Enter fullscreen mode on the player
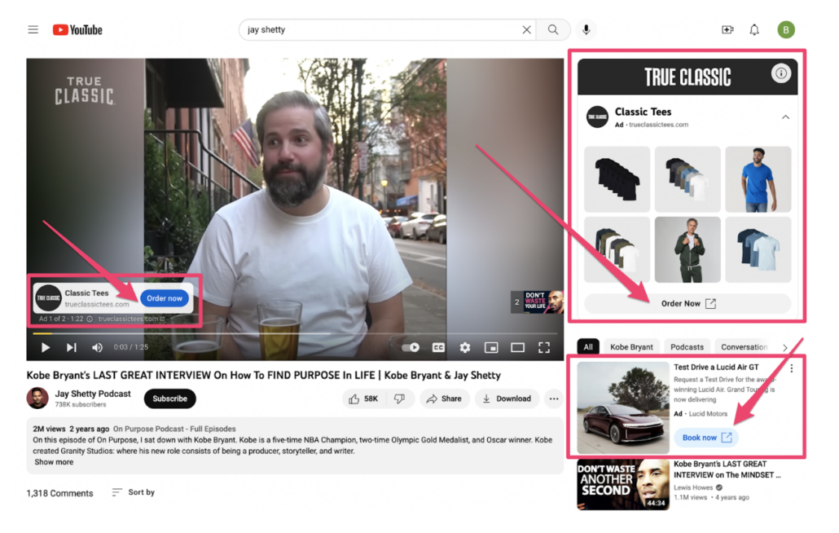Viewport: 839px width, 533px height. [544, 347]
